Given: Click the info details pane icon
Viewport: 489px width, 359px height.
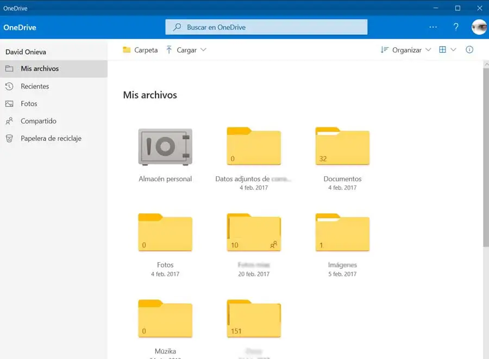Looking at the screenshot, I should coord(469,49).
